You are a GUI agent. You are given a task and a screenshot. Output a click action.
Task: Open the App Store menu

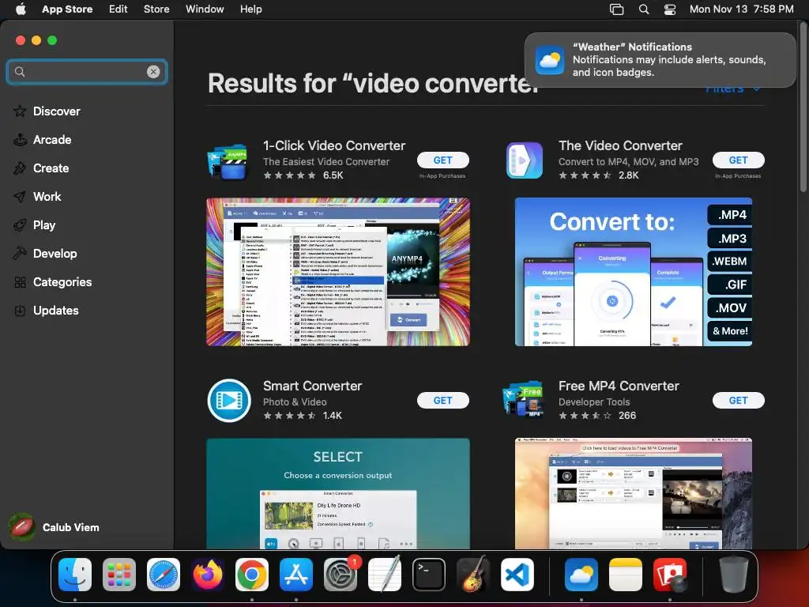(x=67, y=9)
